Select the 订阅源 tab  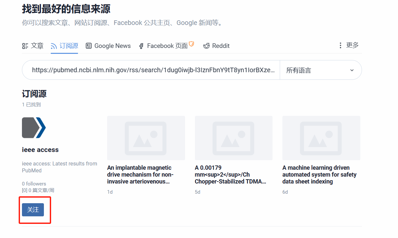[65, 46]
